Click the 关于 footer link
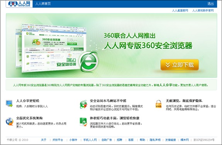 pyautogui.click(x=44, y=140)
